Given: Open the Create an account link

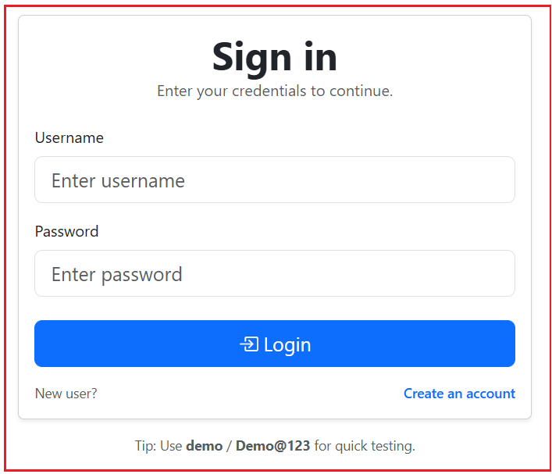Looking at the screenshot, I should pyautogui.click(x=459, y=394).
